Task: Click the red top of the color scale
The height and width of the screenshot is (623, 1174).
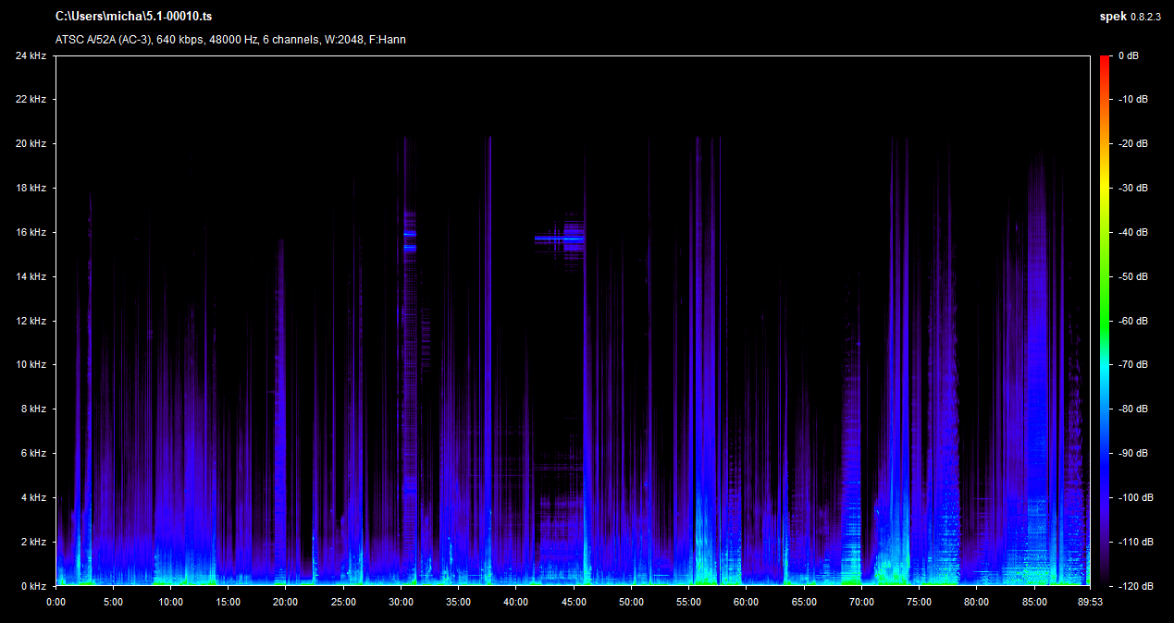Action: click(x=1106, y=61)
